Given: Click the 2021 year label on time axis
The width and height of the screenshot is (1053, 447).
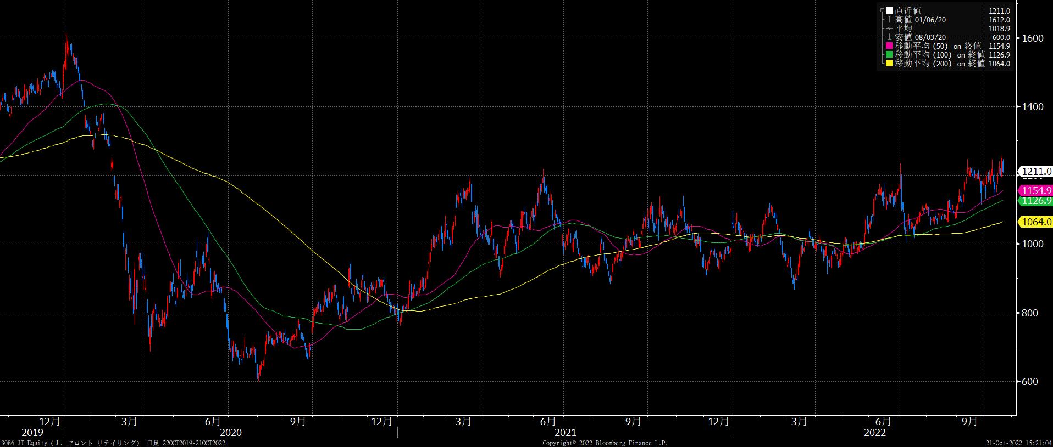Looking at the screenshot, I should (566, 433).
